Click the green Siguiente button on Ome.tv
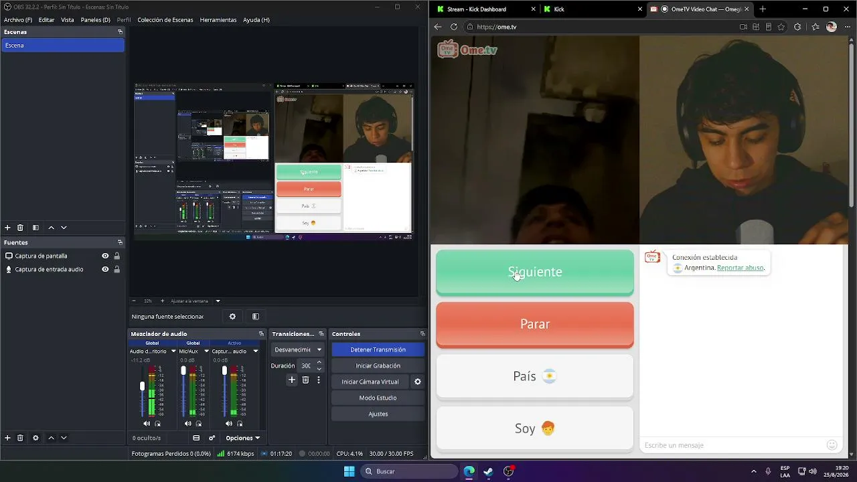The image size is (857, 482). [535, 272]
